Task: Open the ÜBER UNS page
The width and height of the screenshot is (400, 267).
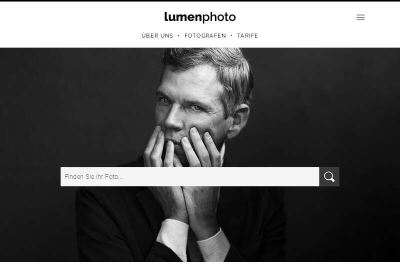Action: coord(157,36)
